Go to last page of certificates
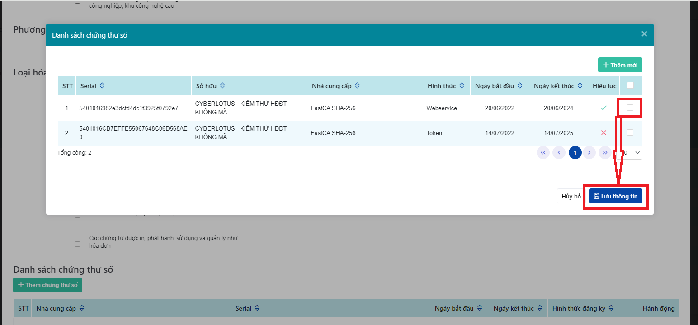 [x=605, y=153]
